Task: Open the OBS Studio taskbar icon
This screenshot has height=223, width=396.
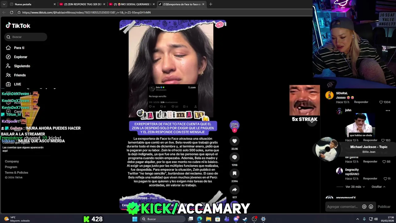Action: [x=254, y=219]
